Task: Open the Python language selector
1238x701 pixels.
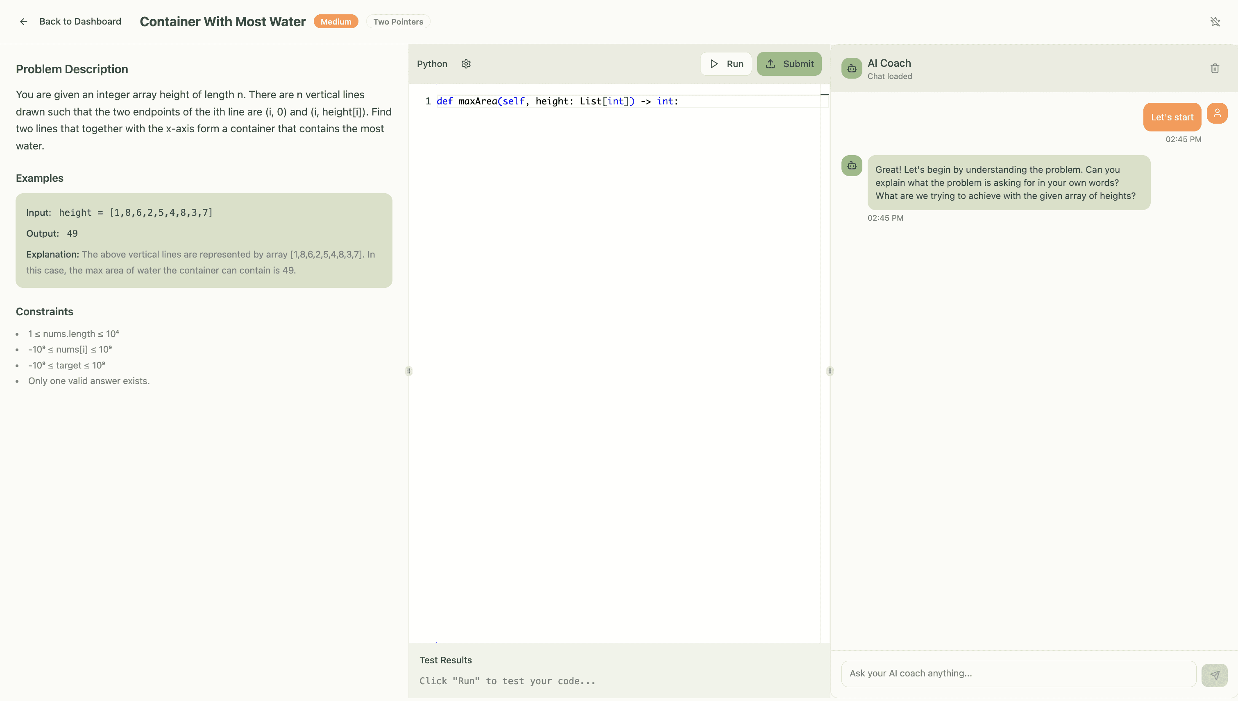Action: 432,64
